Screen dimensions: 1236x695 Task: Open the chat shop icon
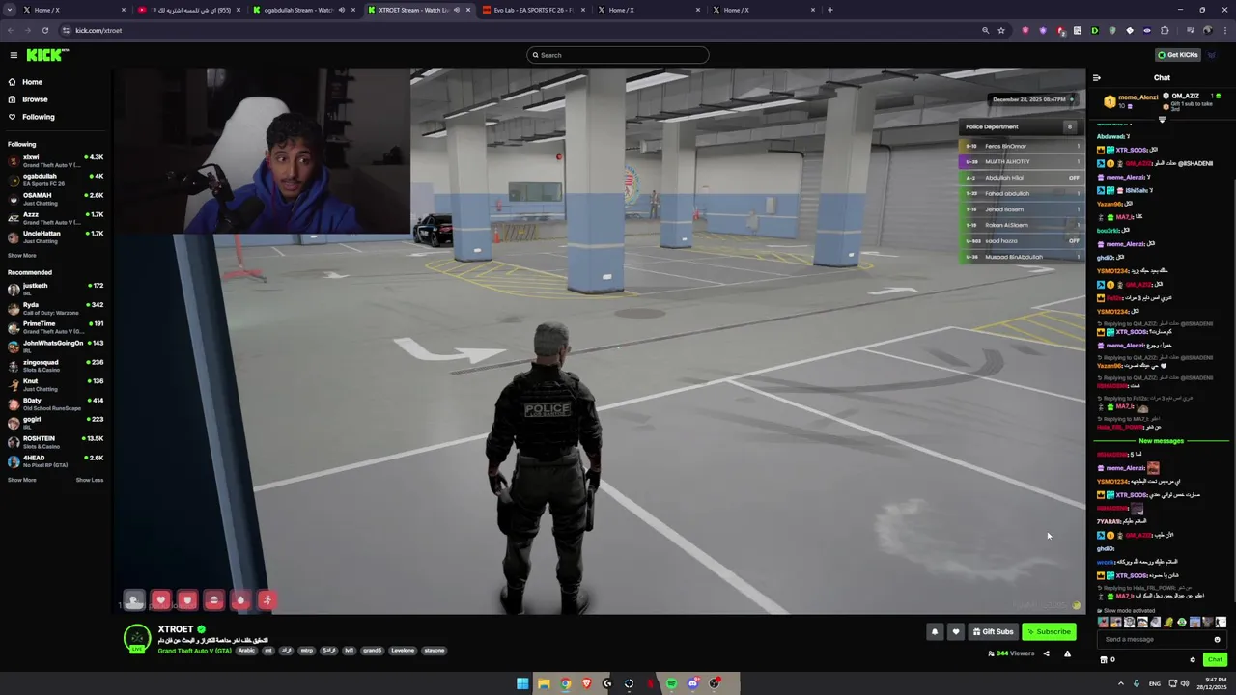[1104, 660]
